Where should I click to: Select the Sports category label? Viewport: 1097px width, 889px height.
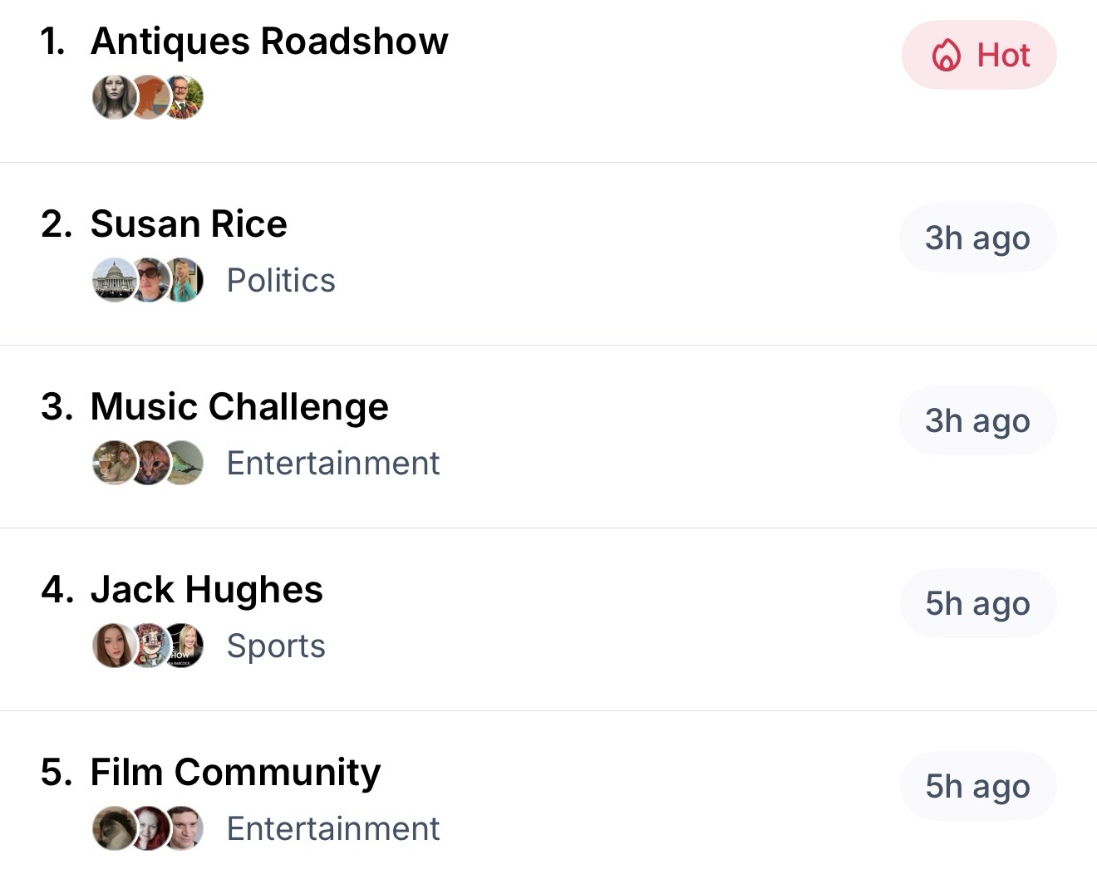[x=276, y=646]
